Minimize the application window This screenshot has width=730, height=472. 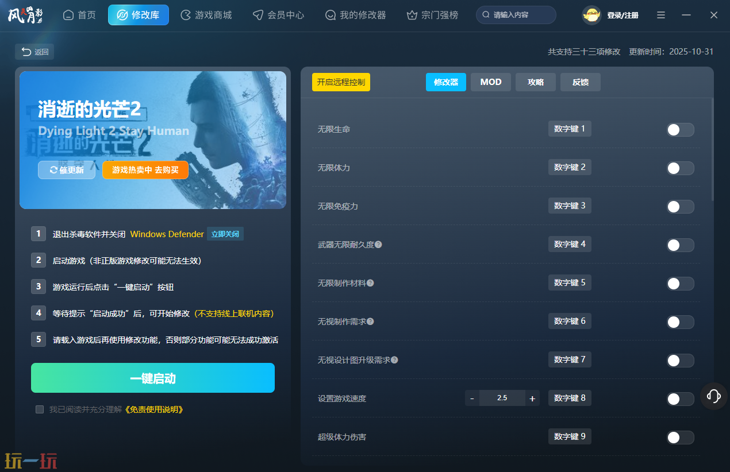click(686, 15)
